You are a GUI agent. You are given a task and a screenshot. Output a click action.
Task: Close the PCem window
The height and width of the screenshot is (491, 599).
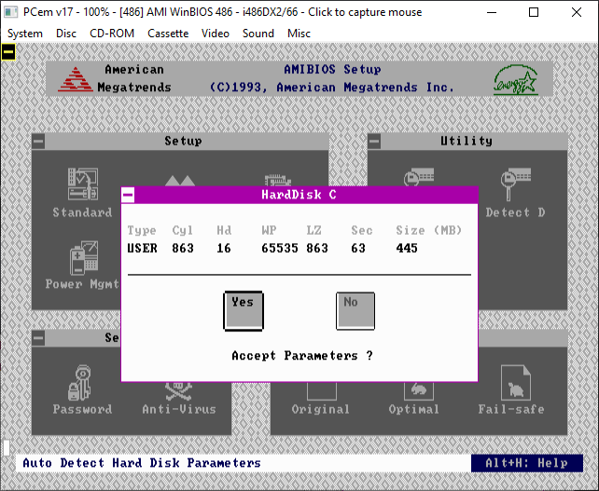pos(577,12)
